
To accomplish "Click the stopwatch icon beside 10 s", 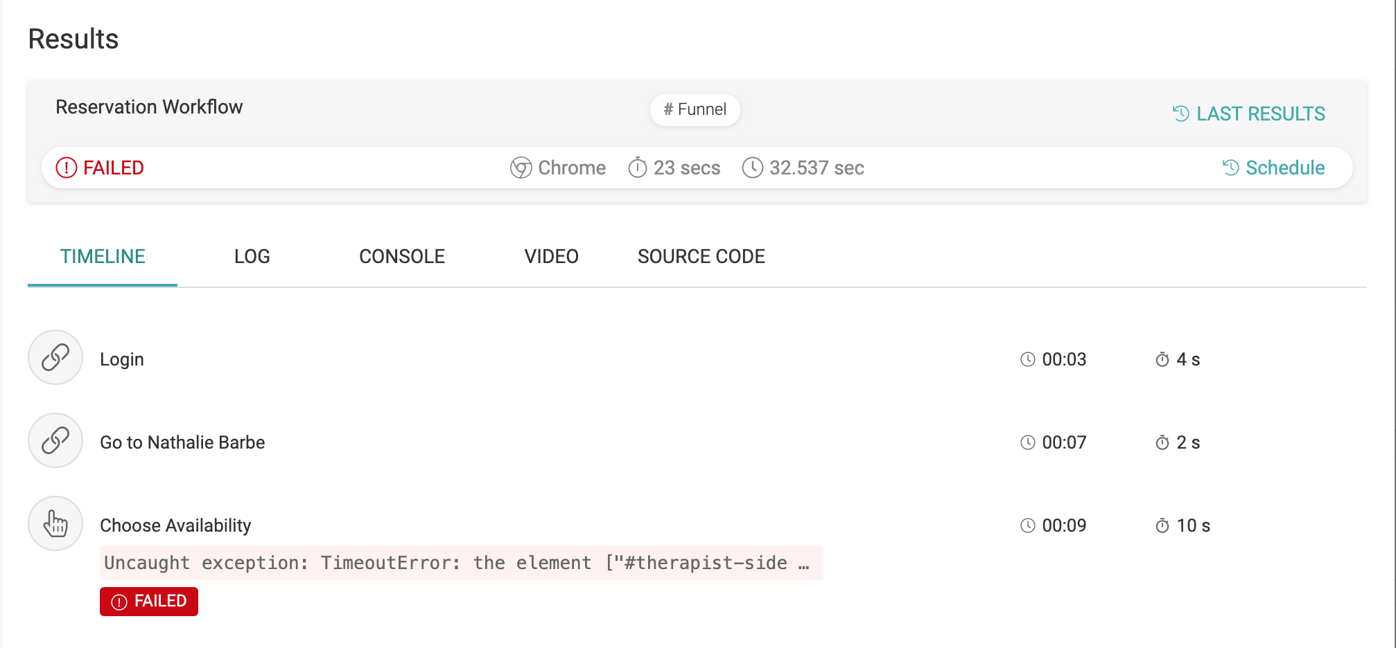I will (1162, 525).
